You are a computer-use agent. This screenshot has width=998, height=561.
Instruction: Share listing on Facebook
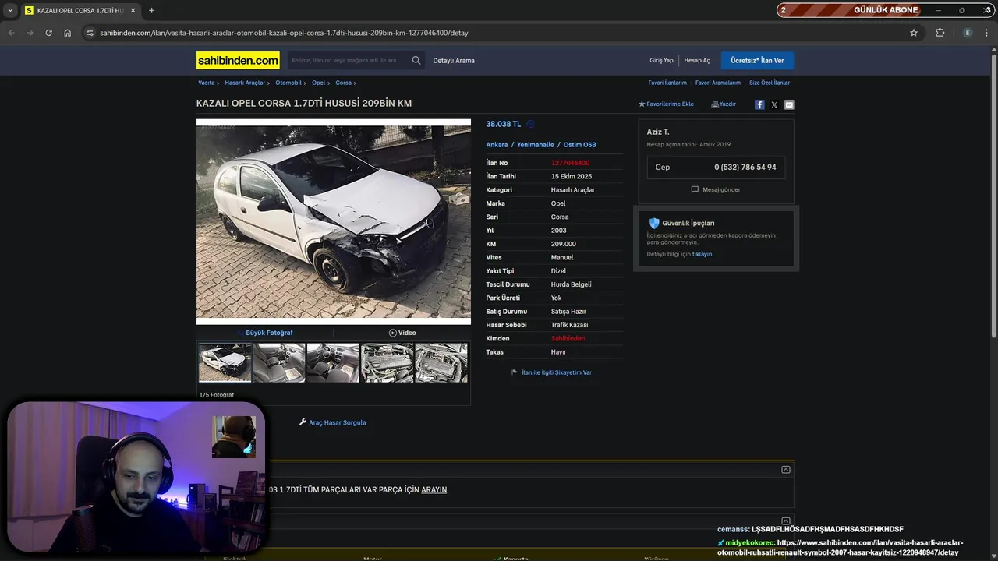(x=759, y=104)
